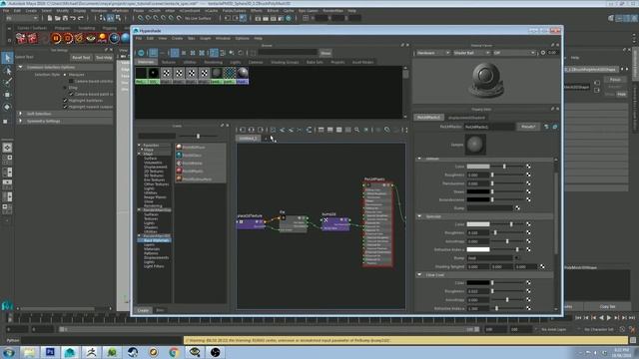Open the Hypershade File menu

pyautogui.click(x=138, y=38)
